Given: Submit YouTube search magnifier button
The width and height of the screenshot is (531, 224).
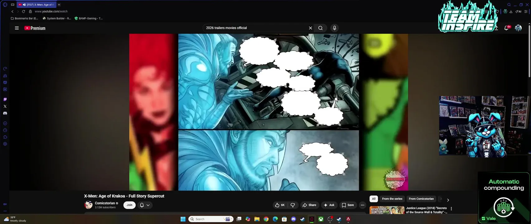Looking at the screenshot, I should (320, 28).
